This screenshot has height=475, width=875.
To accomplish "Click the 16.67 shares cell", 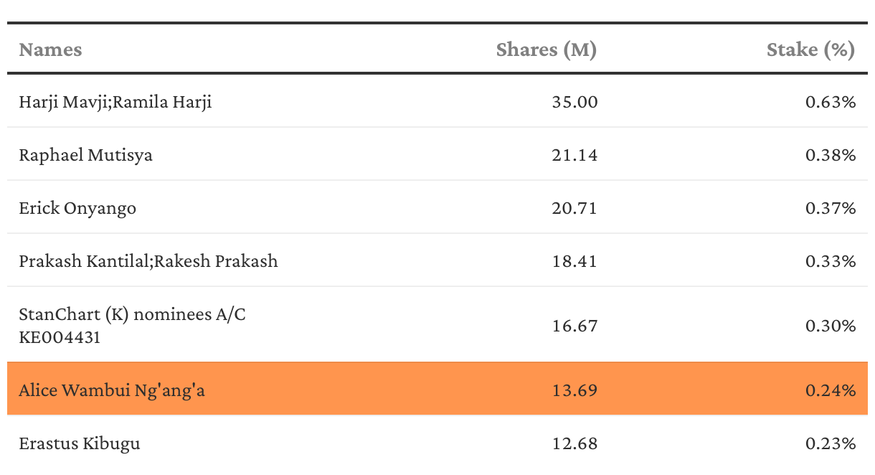I will click(x=574, y=326).
